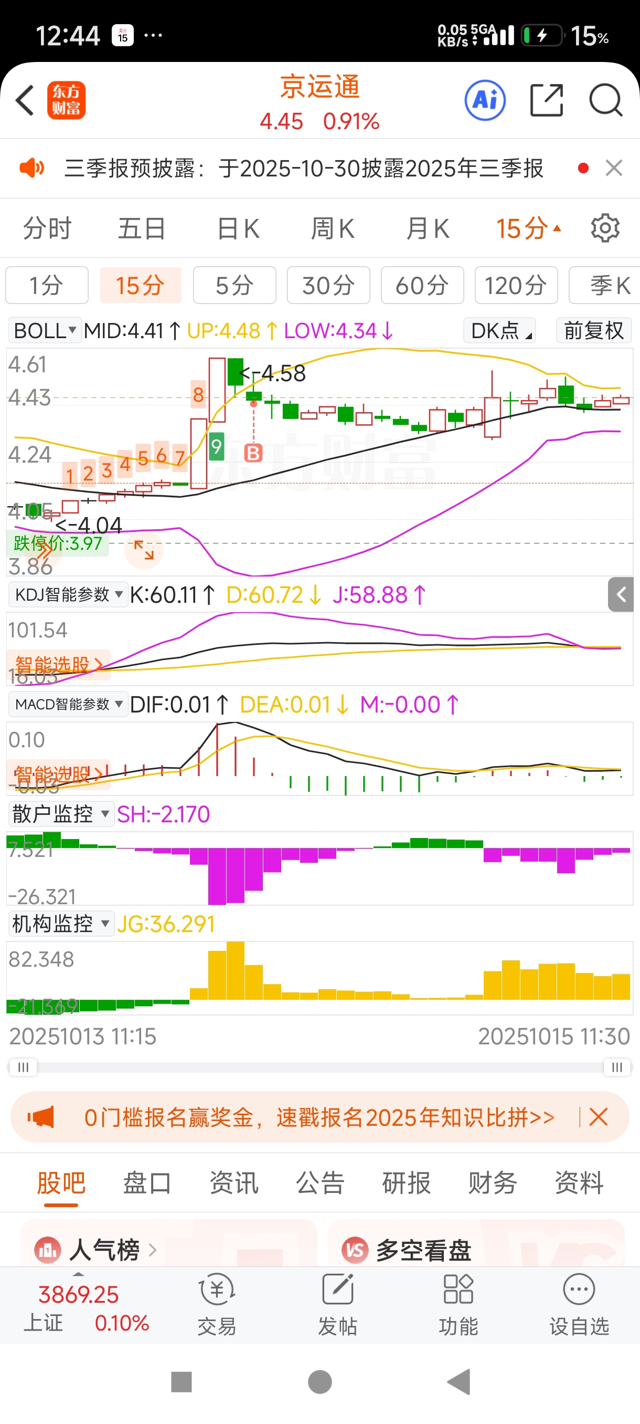This screenshot has width=640, height=1424.
Task: Open the 东方财富 logo icon
Action: [x=66, y=101]
